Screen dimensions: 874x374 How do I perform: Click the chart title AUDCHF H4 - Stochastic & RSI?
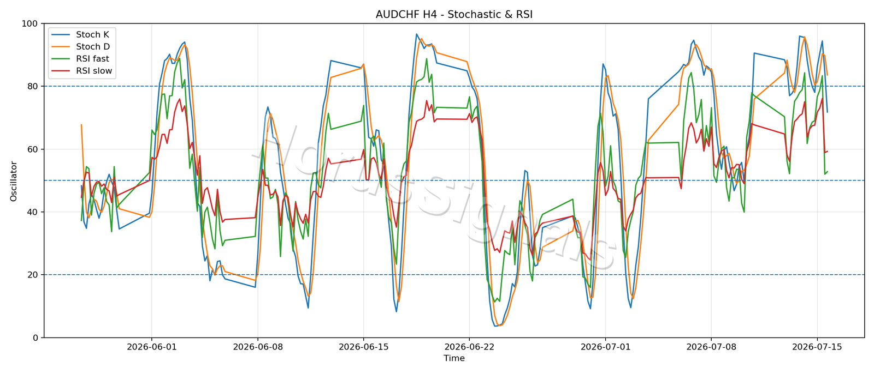coord(454,15)
